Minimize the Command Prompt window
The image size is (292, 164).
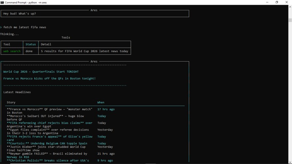coord(267,2)
